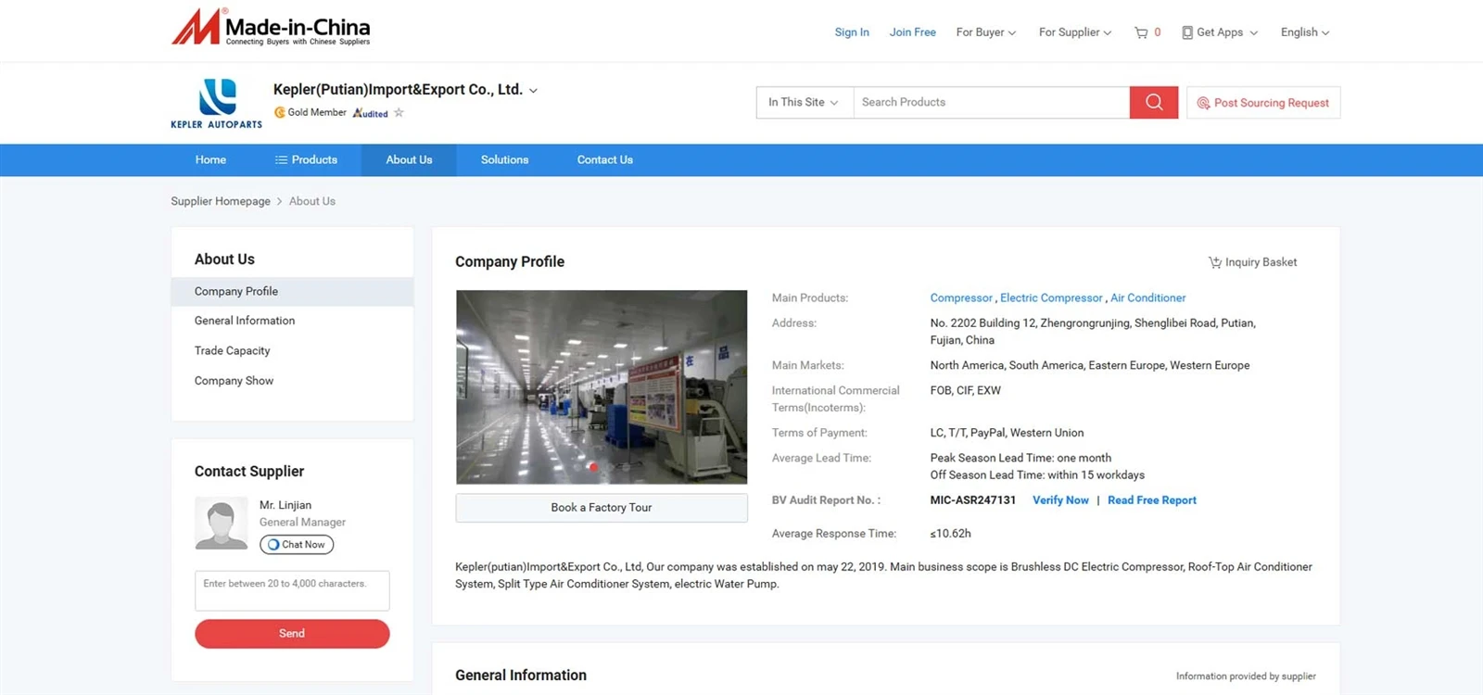
Task: Click the BV audit number MIC-ASR247131
Action: [973, 500]
